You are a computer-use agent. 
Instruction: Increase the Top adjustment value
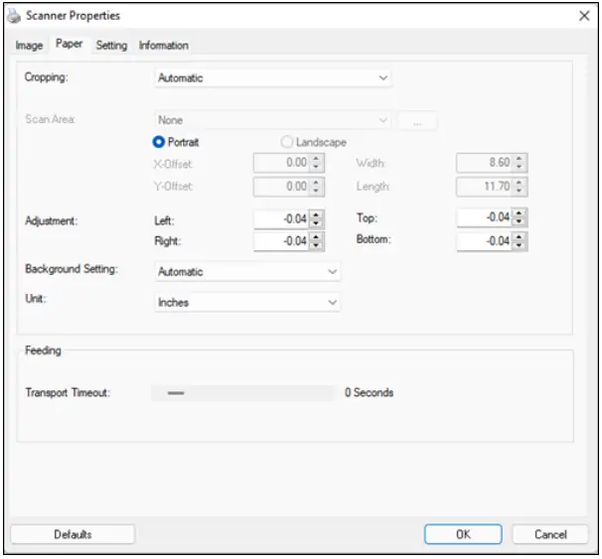pyautogui.click(x=519, y=212)
